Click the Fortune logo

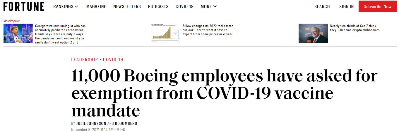click(24, 6)
